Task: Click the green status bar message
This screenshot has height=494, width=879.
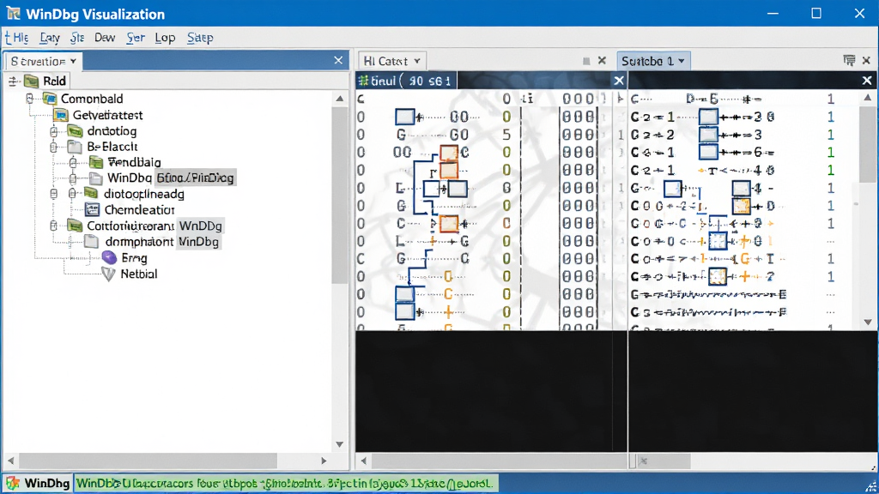Action: click(x=285, y=483)
